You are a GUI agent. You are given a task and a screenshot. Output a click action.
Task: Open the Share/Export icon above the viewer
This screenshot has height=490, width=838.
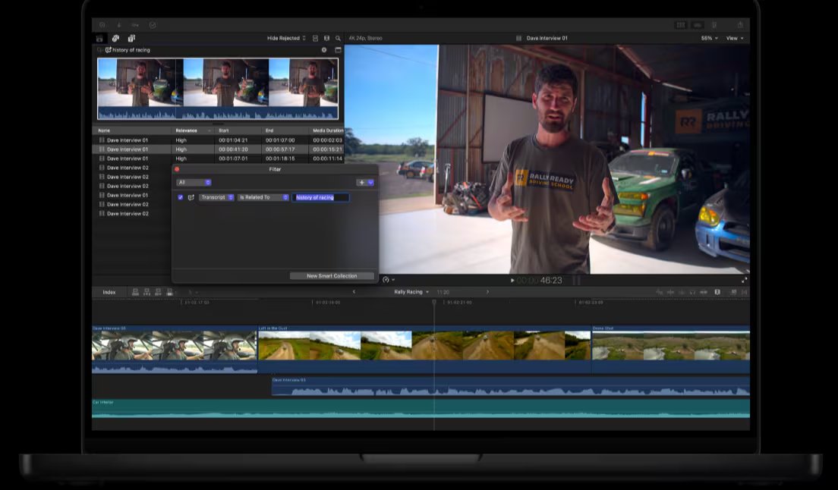tap(740, 24)
